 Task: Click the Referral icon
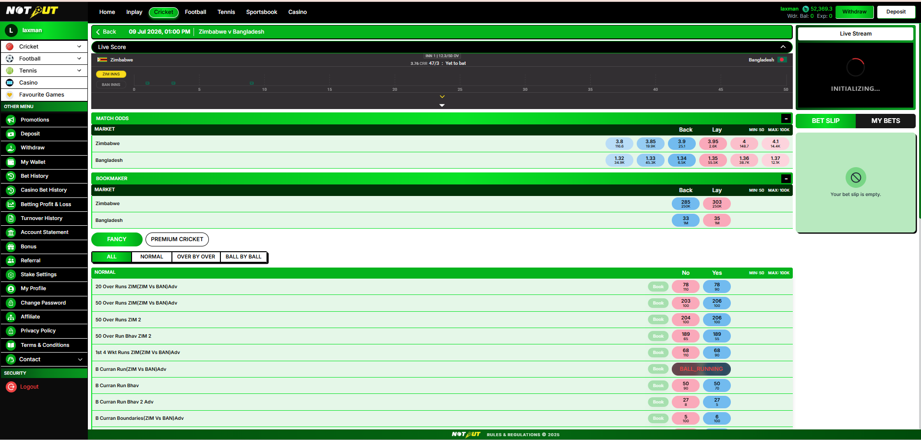pyautogui.click(x=11, y=260)
